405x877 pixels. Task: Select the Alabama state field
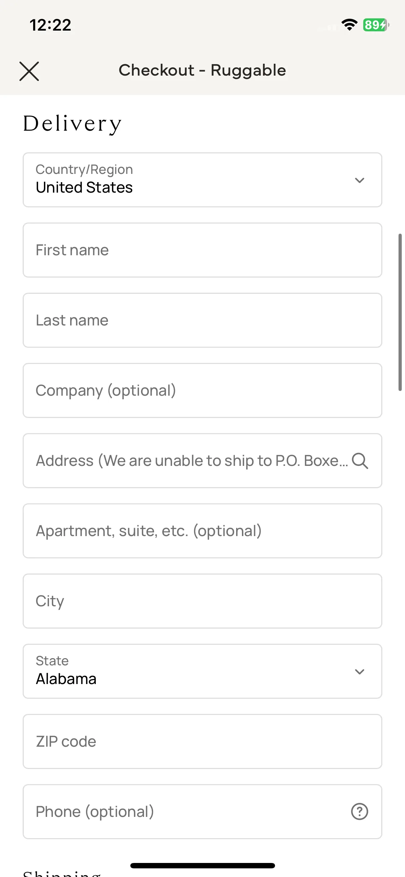[x=202, y=671]
